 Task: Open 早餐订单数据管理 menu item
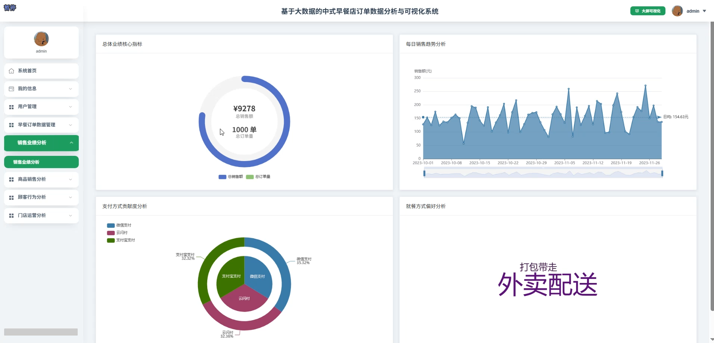point(41,125)
